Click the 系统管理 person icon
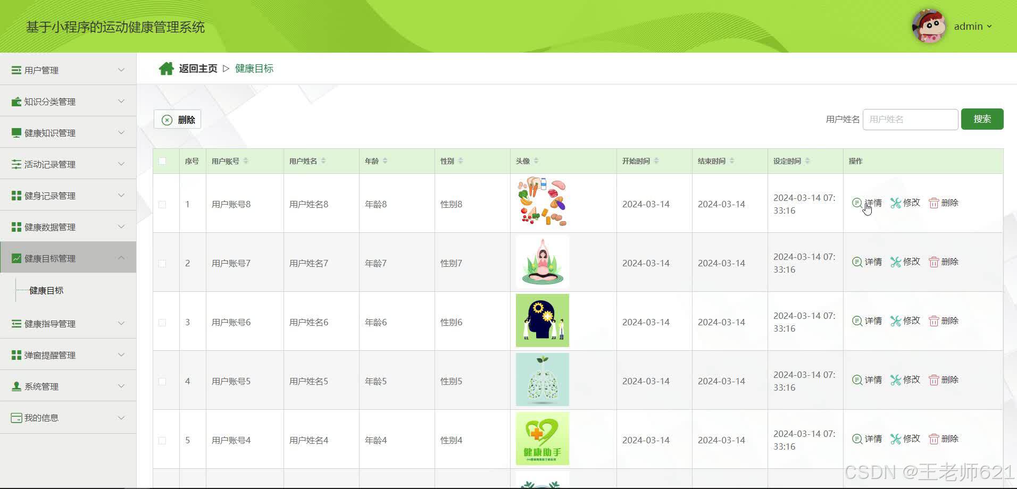The width and height of the screenshot is (1017, 489). point(16,386)
